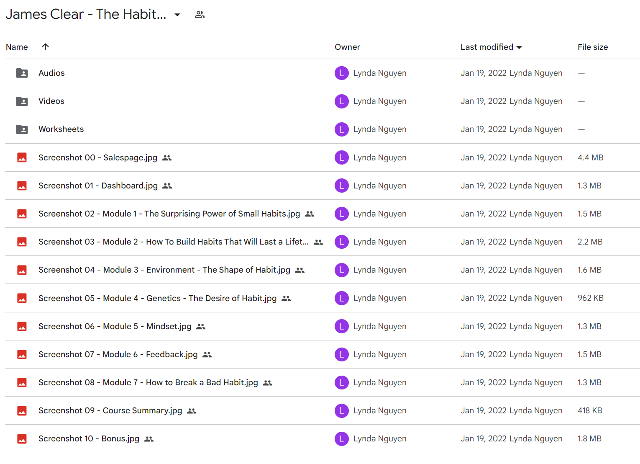Click the File size column header
The height and width of the screenshot is (464, 640).
pos(593,47)
